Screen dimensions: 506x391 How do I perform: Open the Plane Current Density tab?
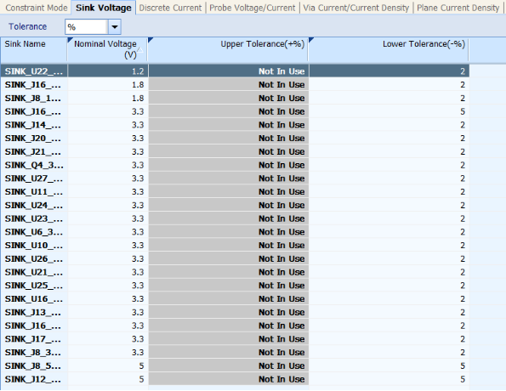click(458, 8)
